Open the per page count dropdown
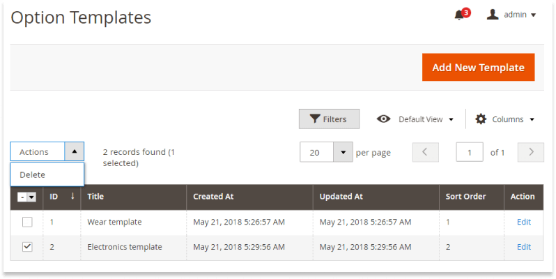The image size is (556, 279). point(343,152)
